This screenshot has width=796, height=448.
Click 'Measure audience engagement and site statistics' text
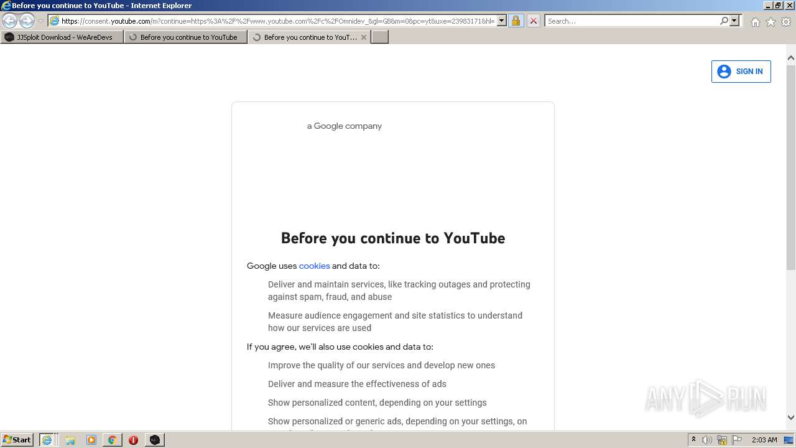[x=395, y=322]
